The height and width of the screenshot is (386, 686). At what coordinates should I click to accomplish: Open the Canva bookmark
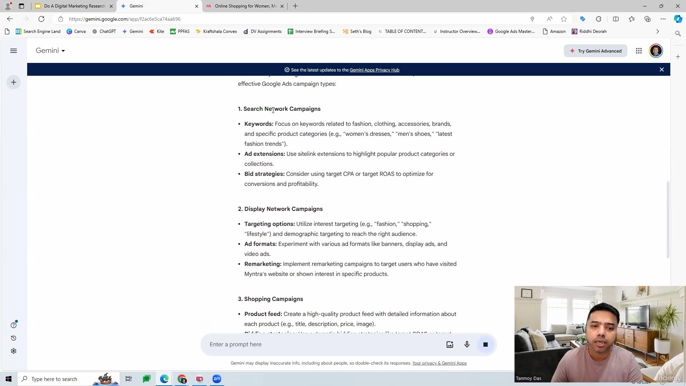(76, 31)
